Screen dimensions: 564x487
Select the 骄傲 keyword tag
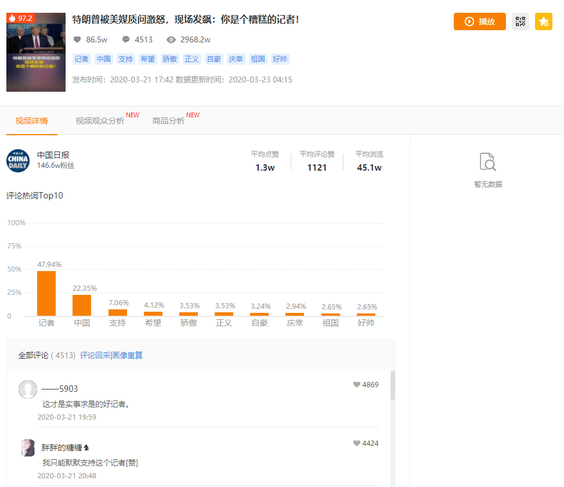[170, 59]
